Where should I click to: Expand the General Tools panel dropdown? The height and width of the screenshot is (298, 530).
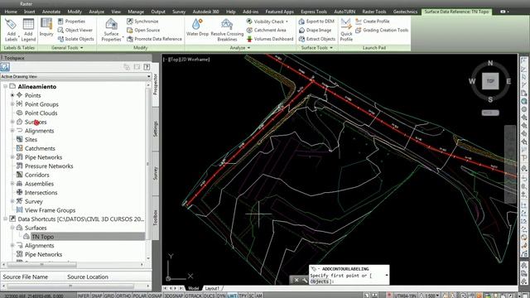pos(81,48)
